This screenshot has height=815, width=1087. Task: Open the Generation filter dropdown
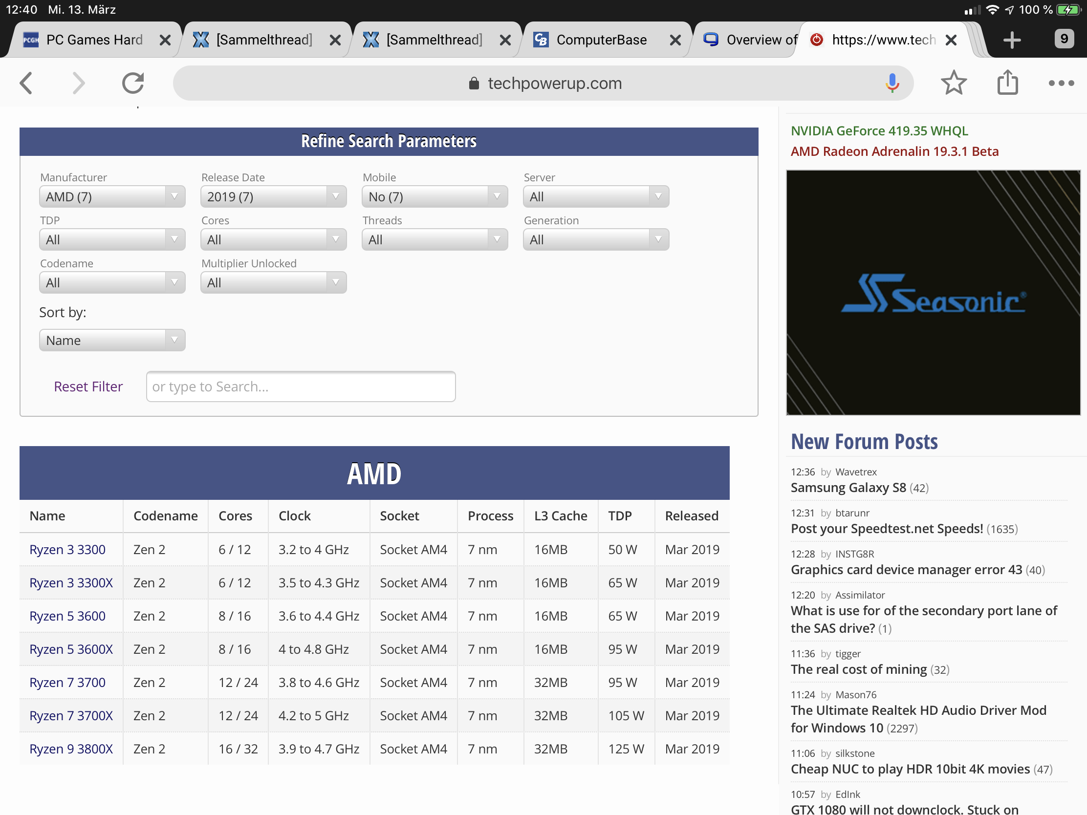click(x=596, y=240)
